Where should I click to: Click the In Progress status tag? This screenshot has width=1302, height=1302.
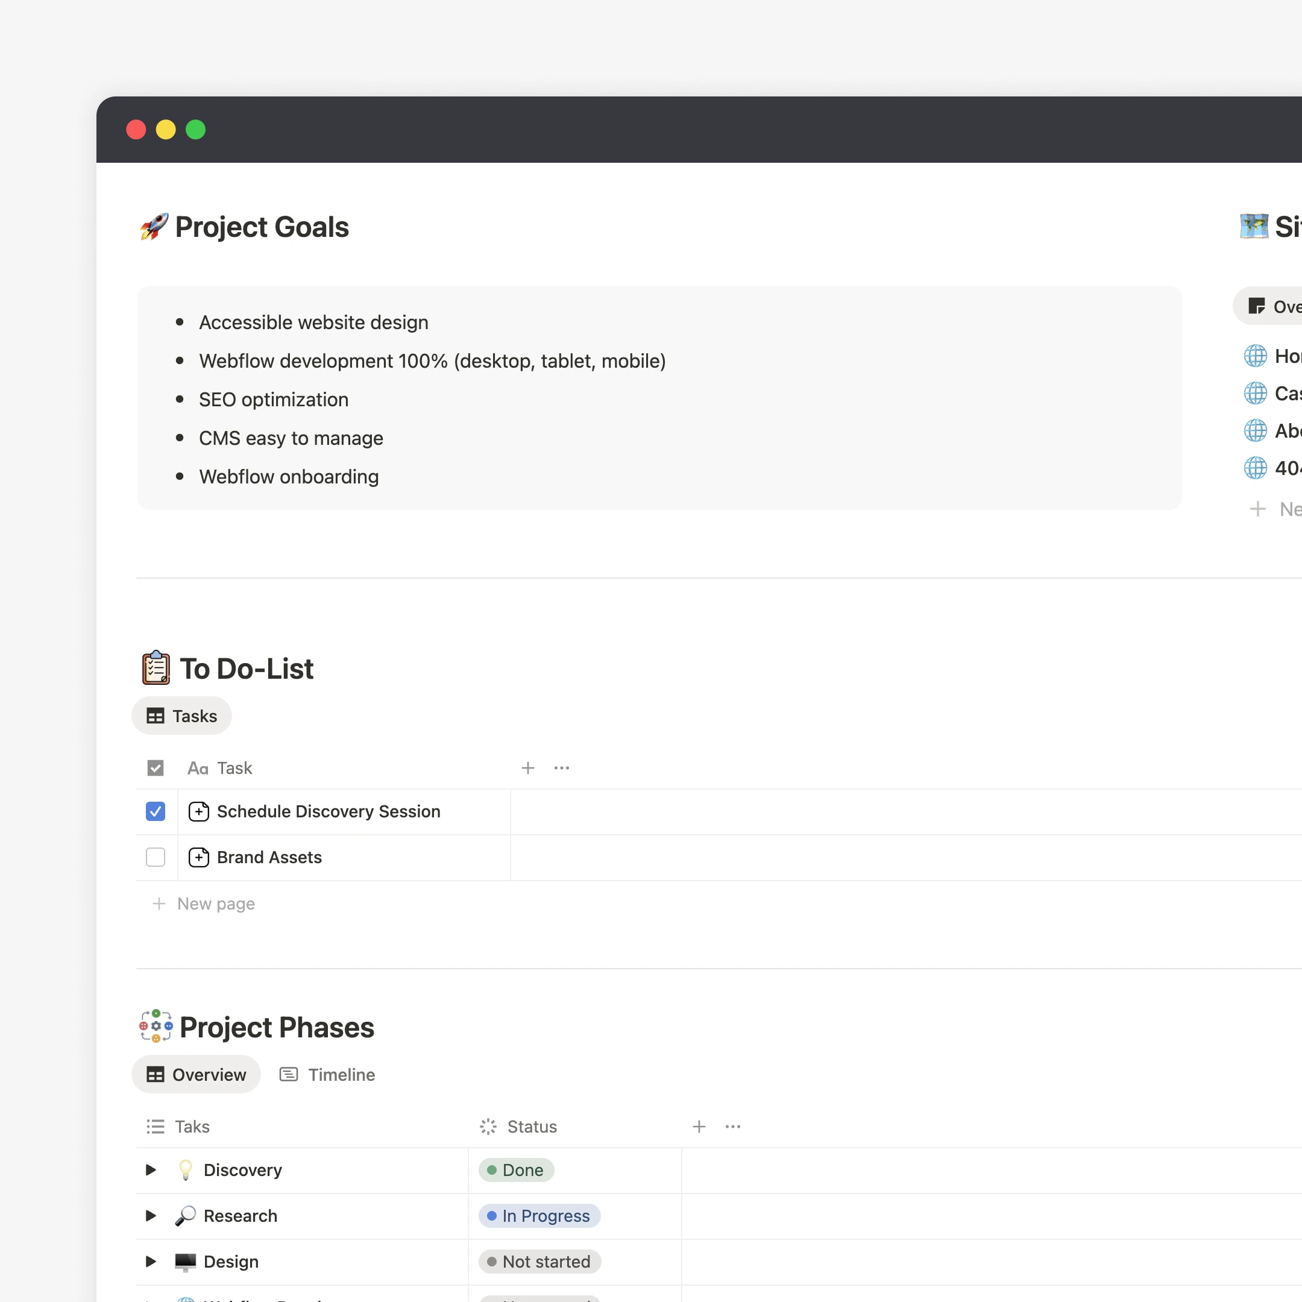(x=539, y=1216)
